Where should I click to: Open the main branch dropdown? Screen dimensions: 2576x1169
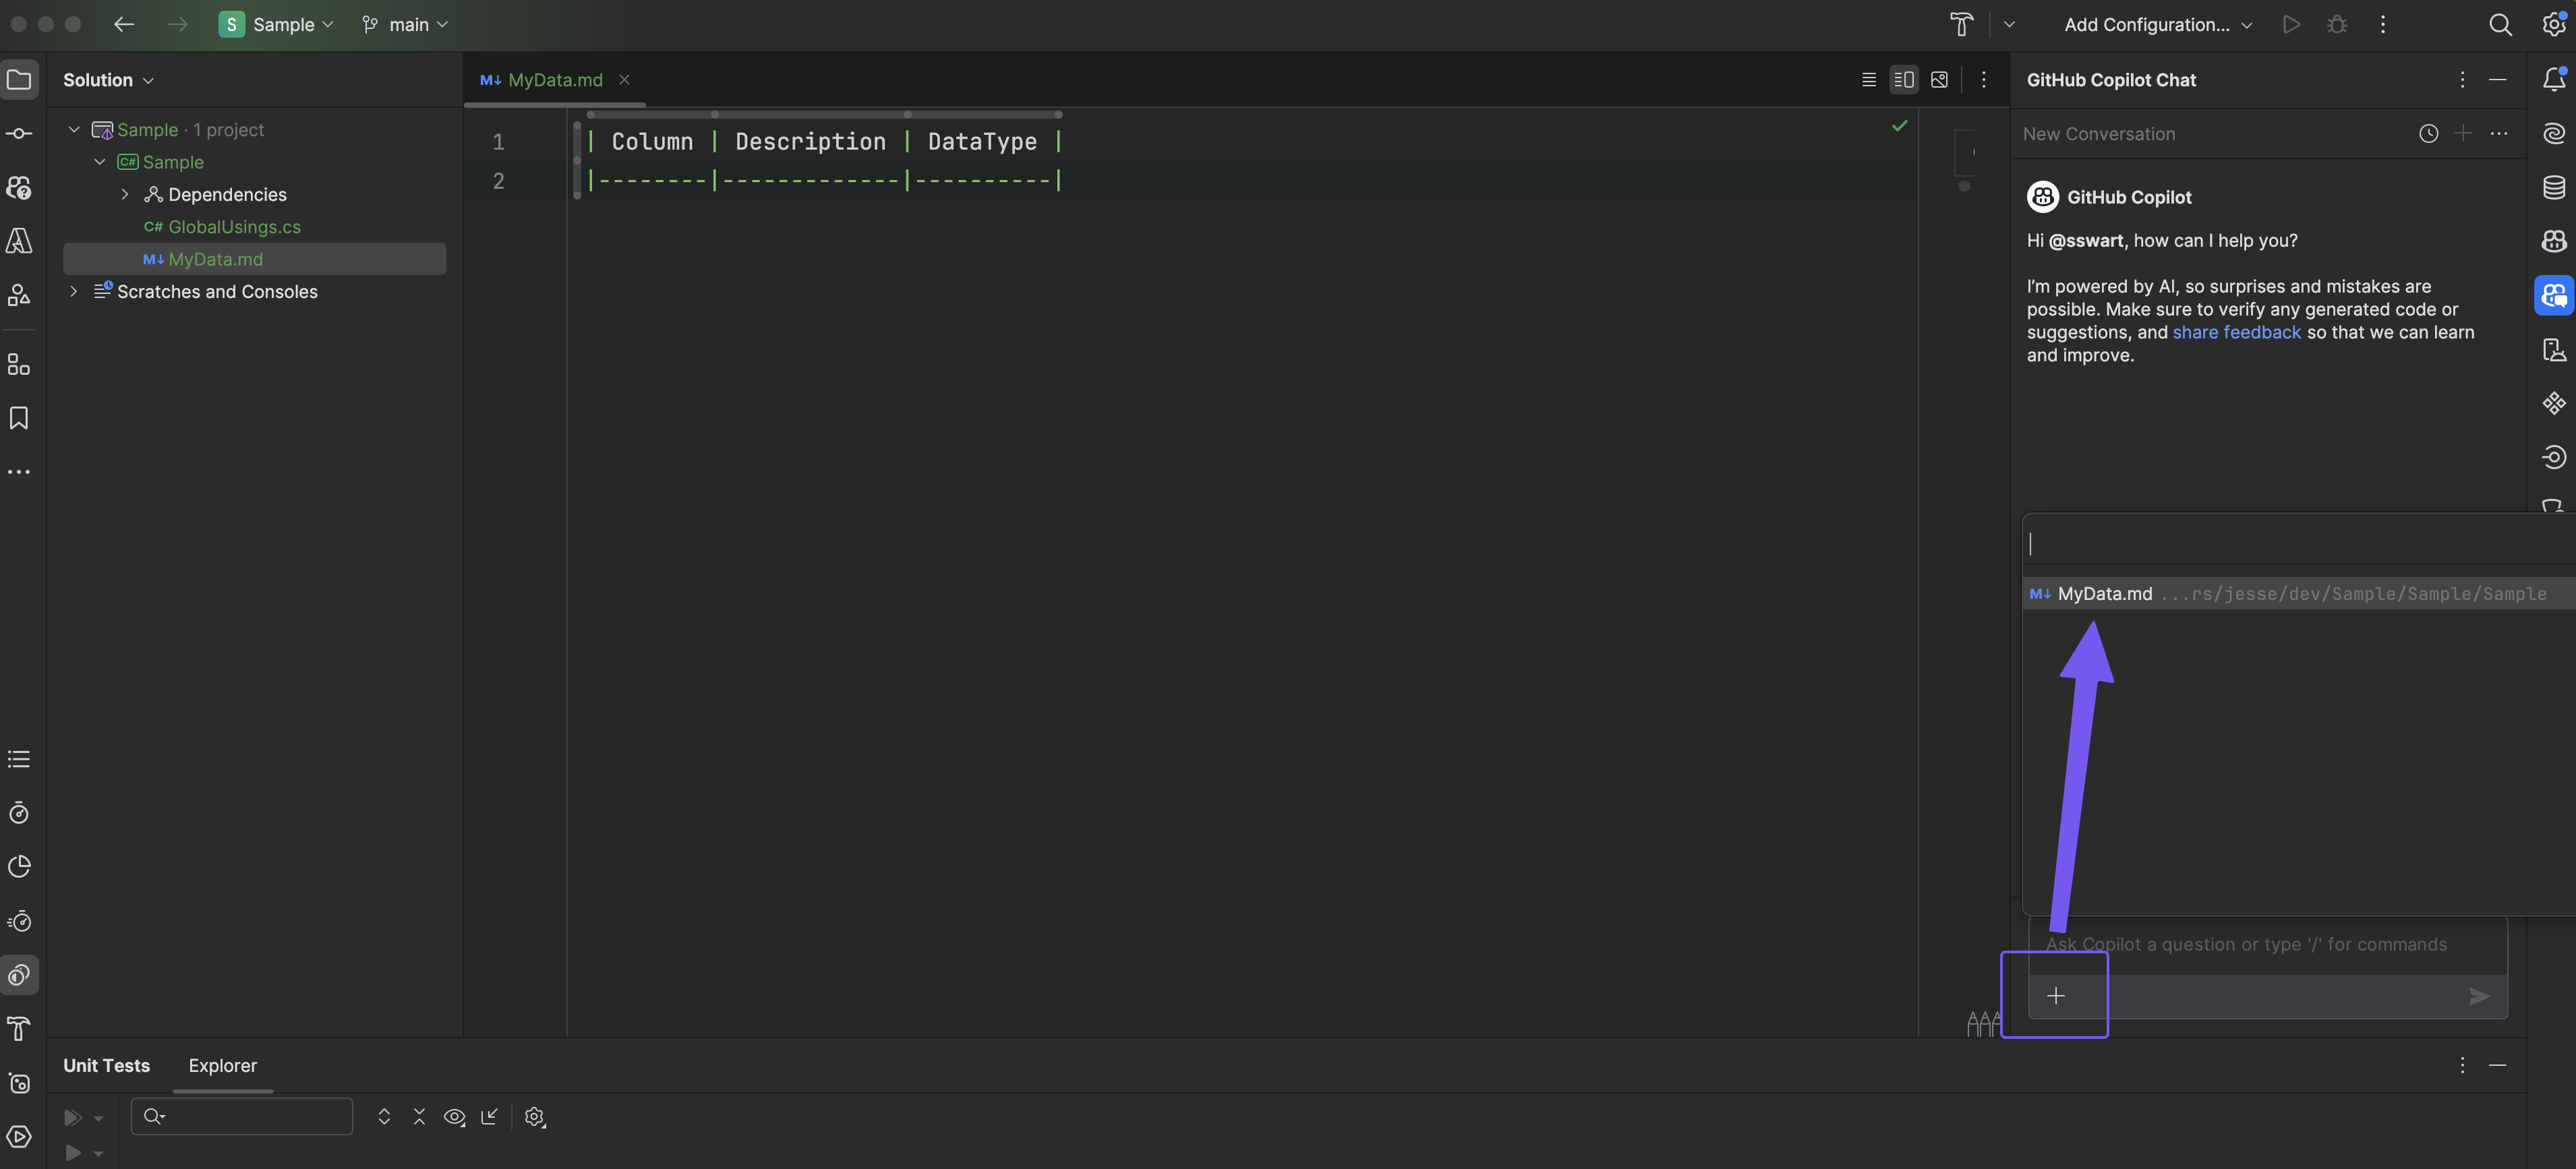click(x=405, y=25)
